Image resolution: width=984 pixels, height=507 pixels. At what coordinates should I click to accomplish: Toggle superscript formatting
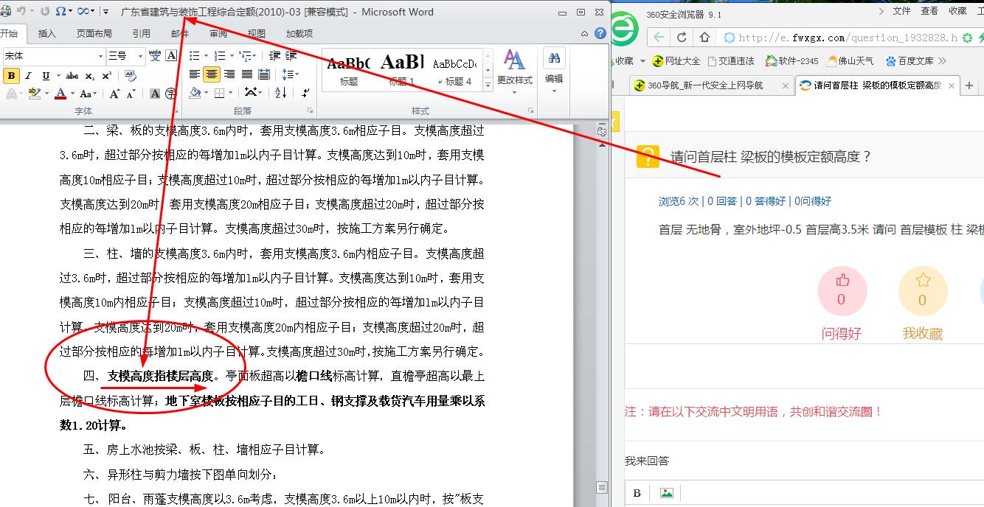106,76
